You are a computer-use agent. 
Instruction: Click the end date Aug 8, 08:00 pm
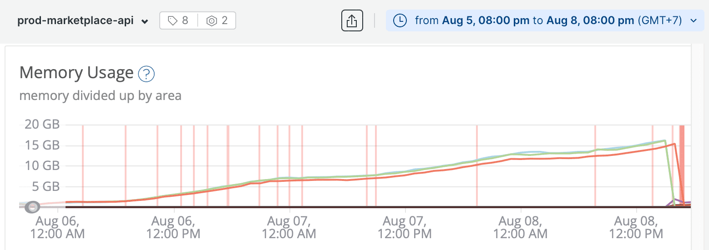[590, 21]
